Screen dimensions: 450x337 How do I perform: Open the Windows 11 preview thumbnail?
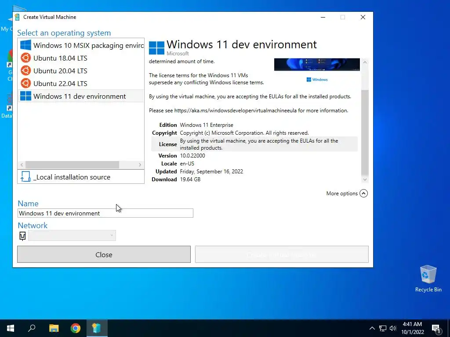[x=317, y=65]
